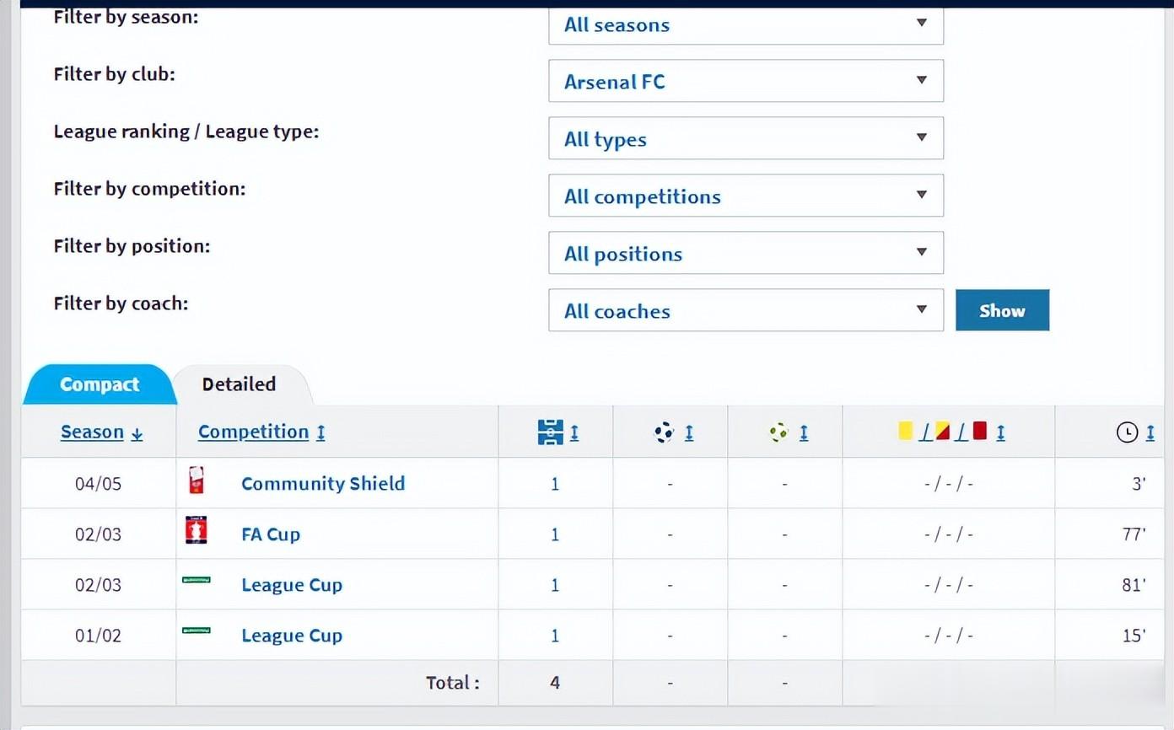Expand the All types league dropdown
The width and height of the screenshot is (1174, 730).
(746, 139)
